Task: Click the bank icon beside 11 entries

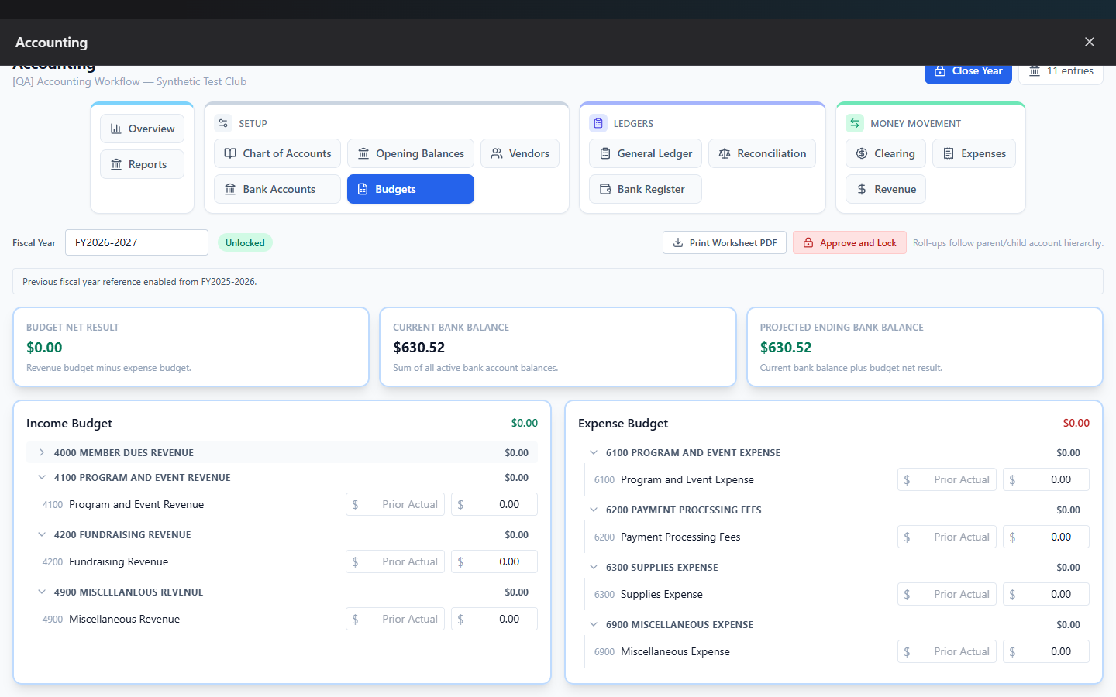Action: point(1035,70)
